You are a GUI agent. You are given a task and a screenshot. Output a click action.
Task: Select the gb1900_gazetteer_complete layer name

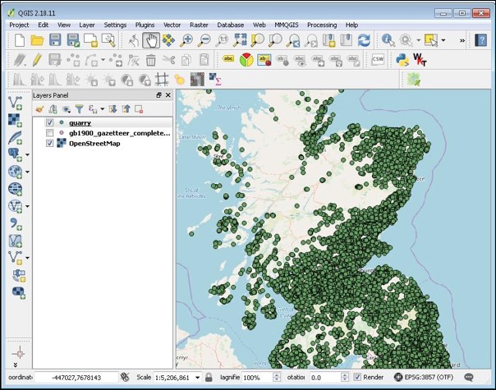tap(120, 133)
